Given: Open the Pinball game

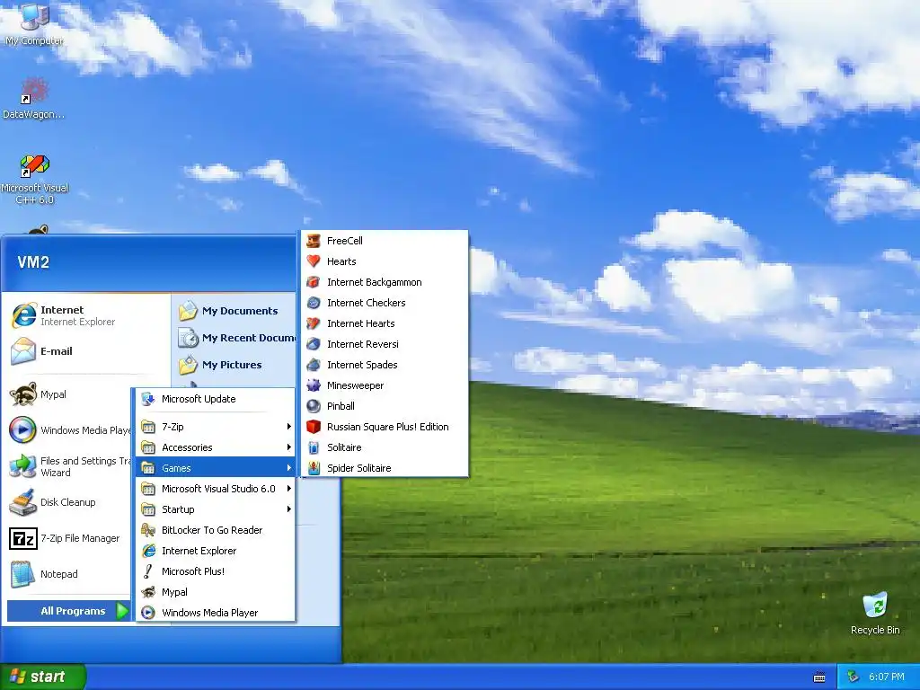Looking at the screenshot, I should pos(385,406).
